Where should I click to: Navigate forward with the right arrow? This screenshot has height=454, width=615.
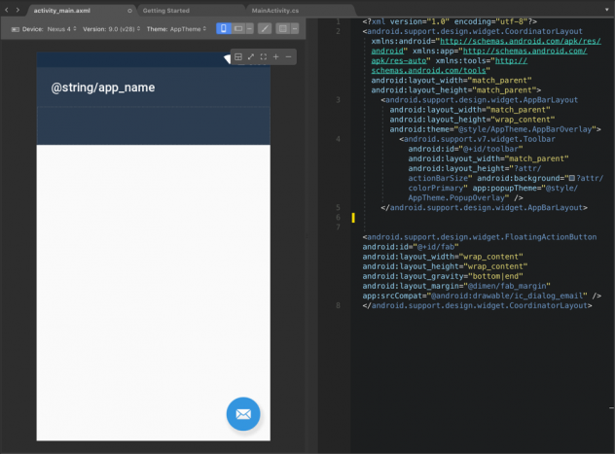[18, 9]
